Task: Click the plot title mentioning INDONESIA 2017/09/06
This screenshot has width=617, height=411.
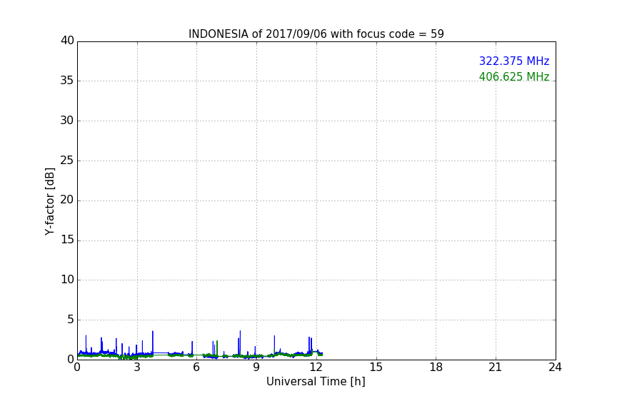Action: click(x=316, y=34)
